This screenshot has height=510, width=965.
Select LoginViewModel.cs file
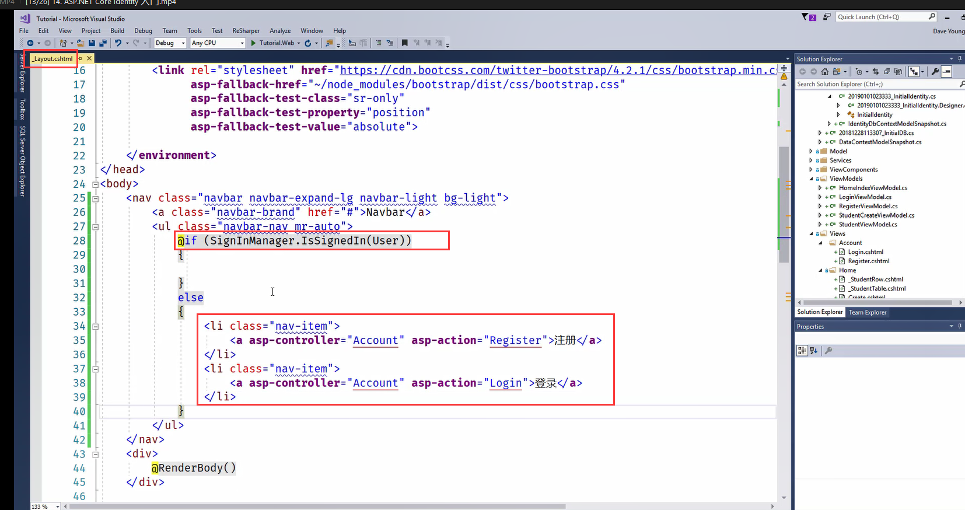(865, 197)
